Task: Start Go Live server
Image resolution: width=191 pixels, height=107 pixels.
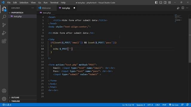Action: (174, 105)
